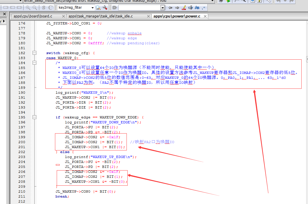Image resolution: width=308 pixels, height=204 pixels.
Task: Click the second rectangle icon in toolbar
Action: point(13,8)
